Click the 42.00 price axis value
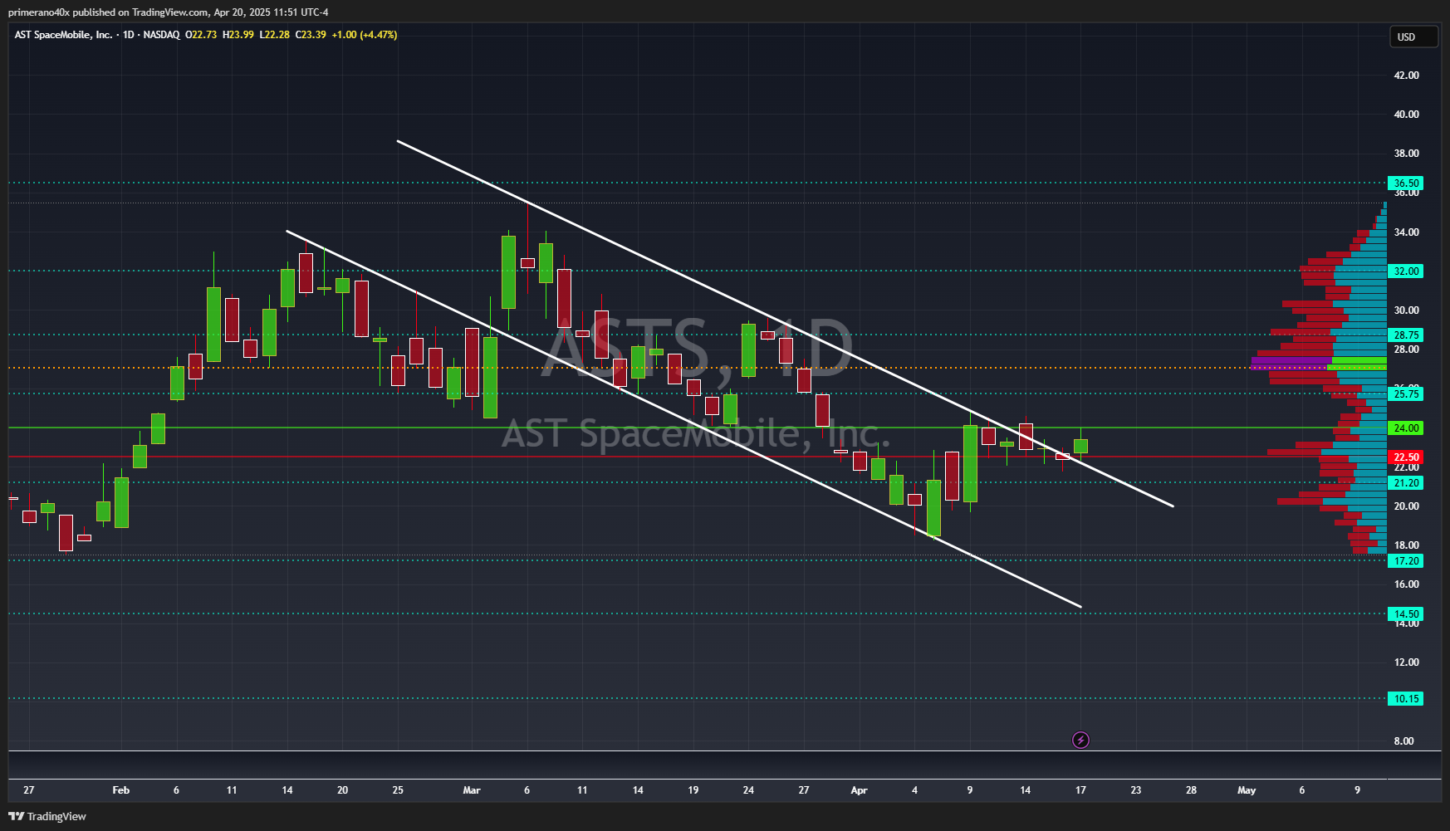The height and width of the screenshot is (831, 1450). (x=1406, y=76)
